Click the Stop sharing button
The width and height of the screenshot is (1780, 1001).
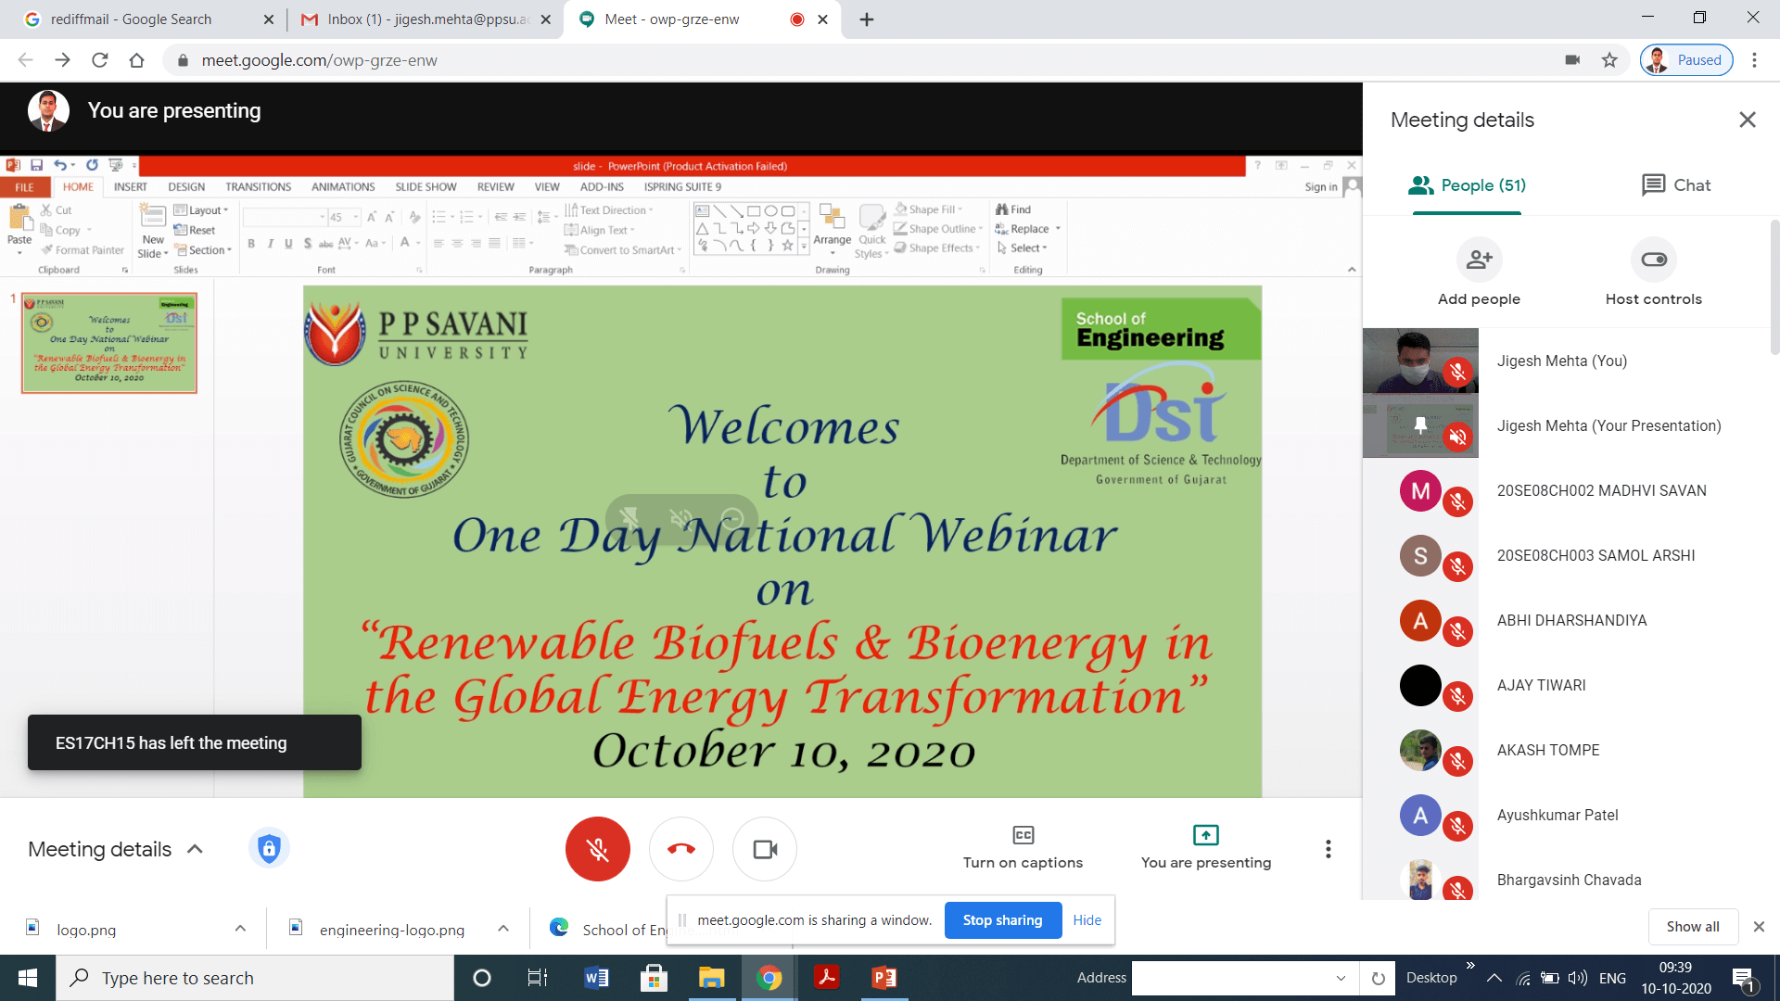(1002, 920)
